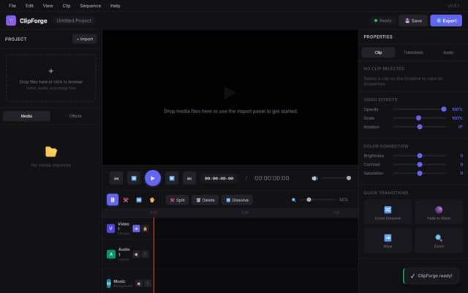Screen dimensions: 468x293
Task: Click the folder icon in empty media bin
Action: (x=51, y=152)
